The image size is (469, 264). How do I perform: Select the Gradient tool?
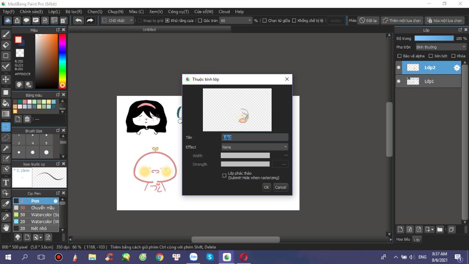click(5, 114)
